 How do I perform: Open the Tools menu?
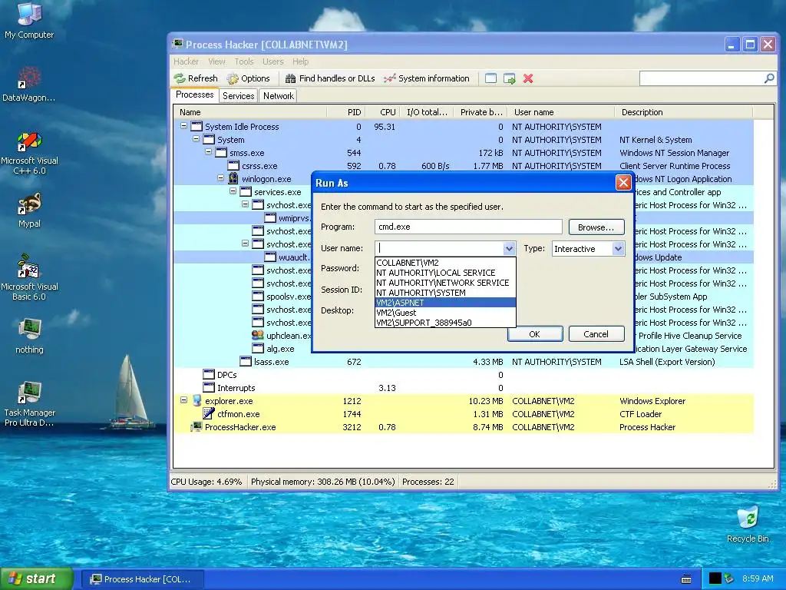[244, 61]
